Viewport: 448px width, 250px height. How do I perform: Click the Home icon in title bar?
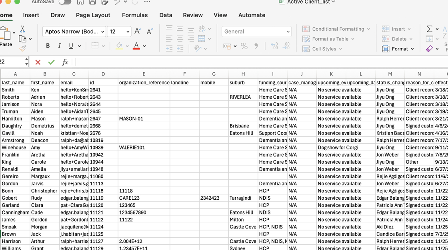pyautogui.click(x=80, y=2)
